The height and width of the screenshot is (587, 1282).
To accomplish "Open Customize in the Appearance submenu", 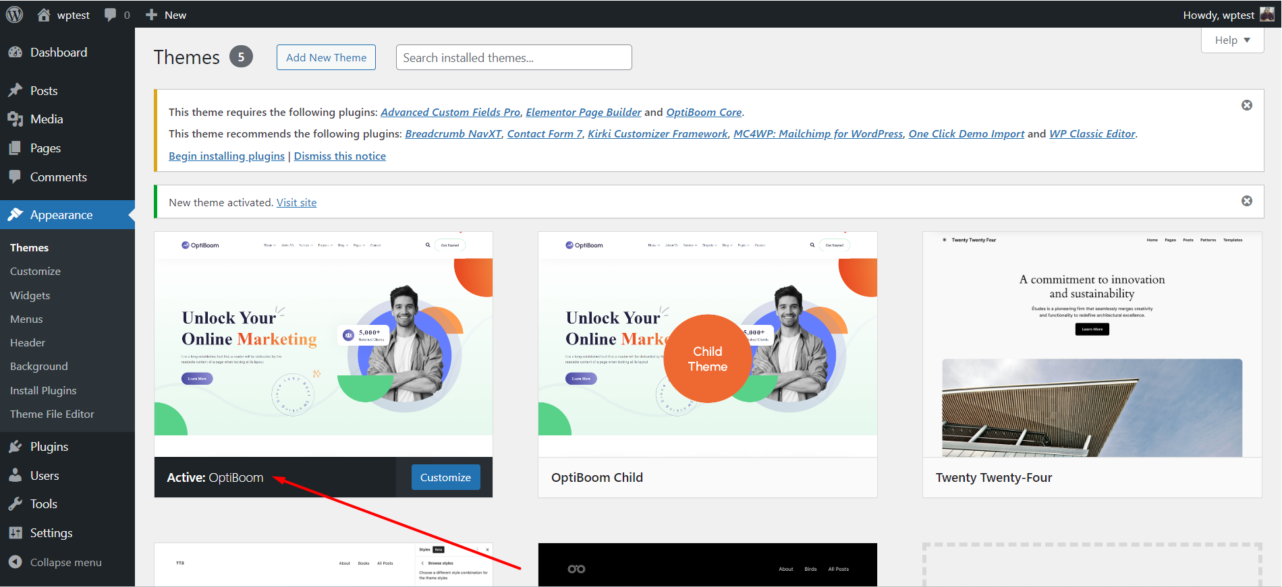I will (35, 271).
